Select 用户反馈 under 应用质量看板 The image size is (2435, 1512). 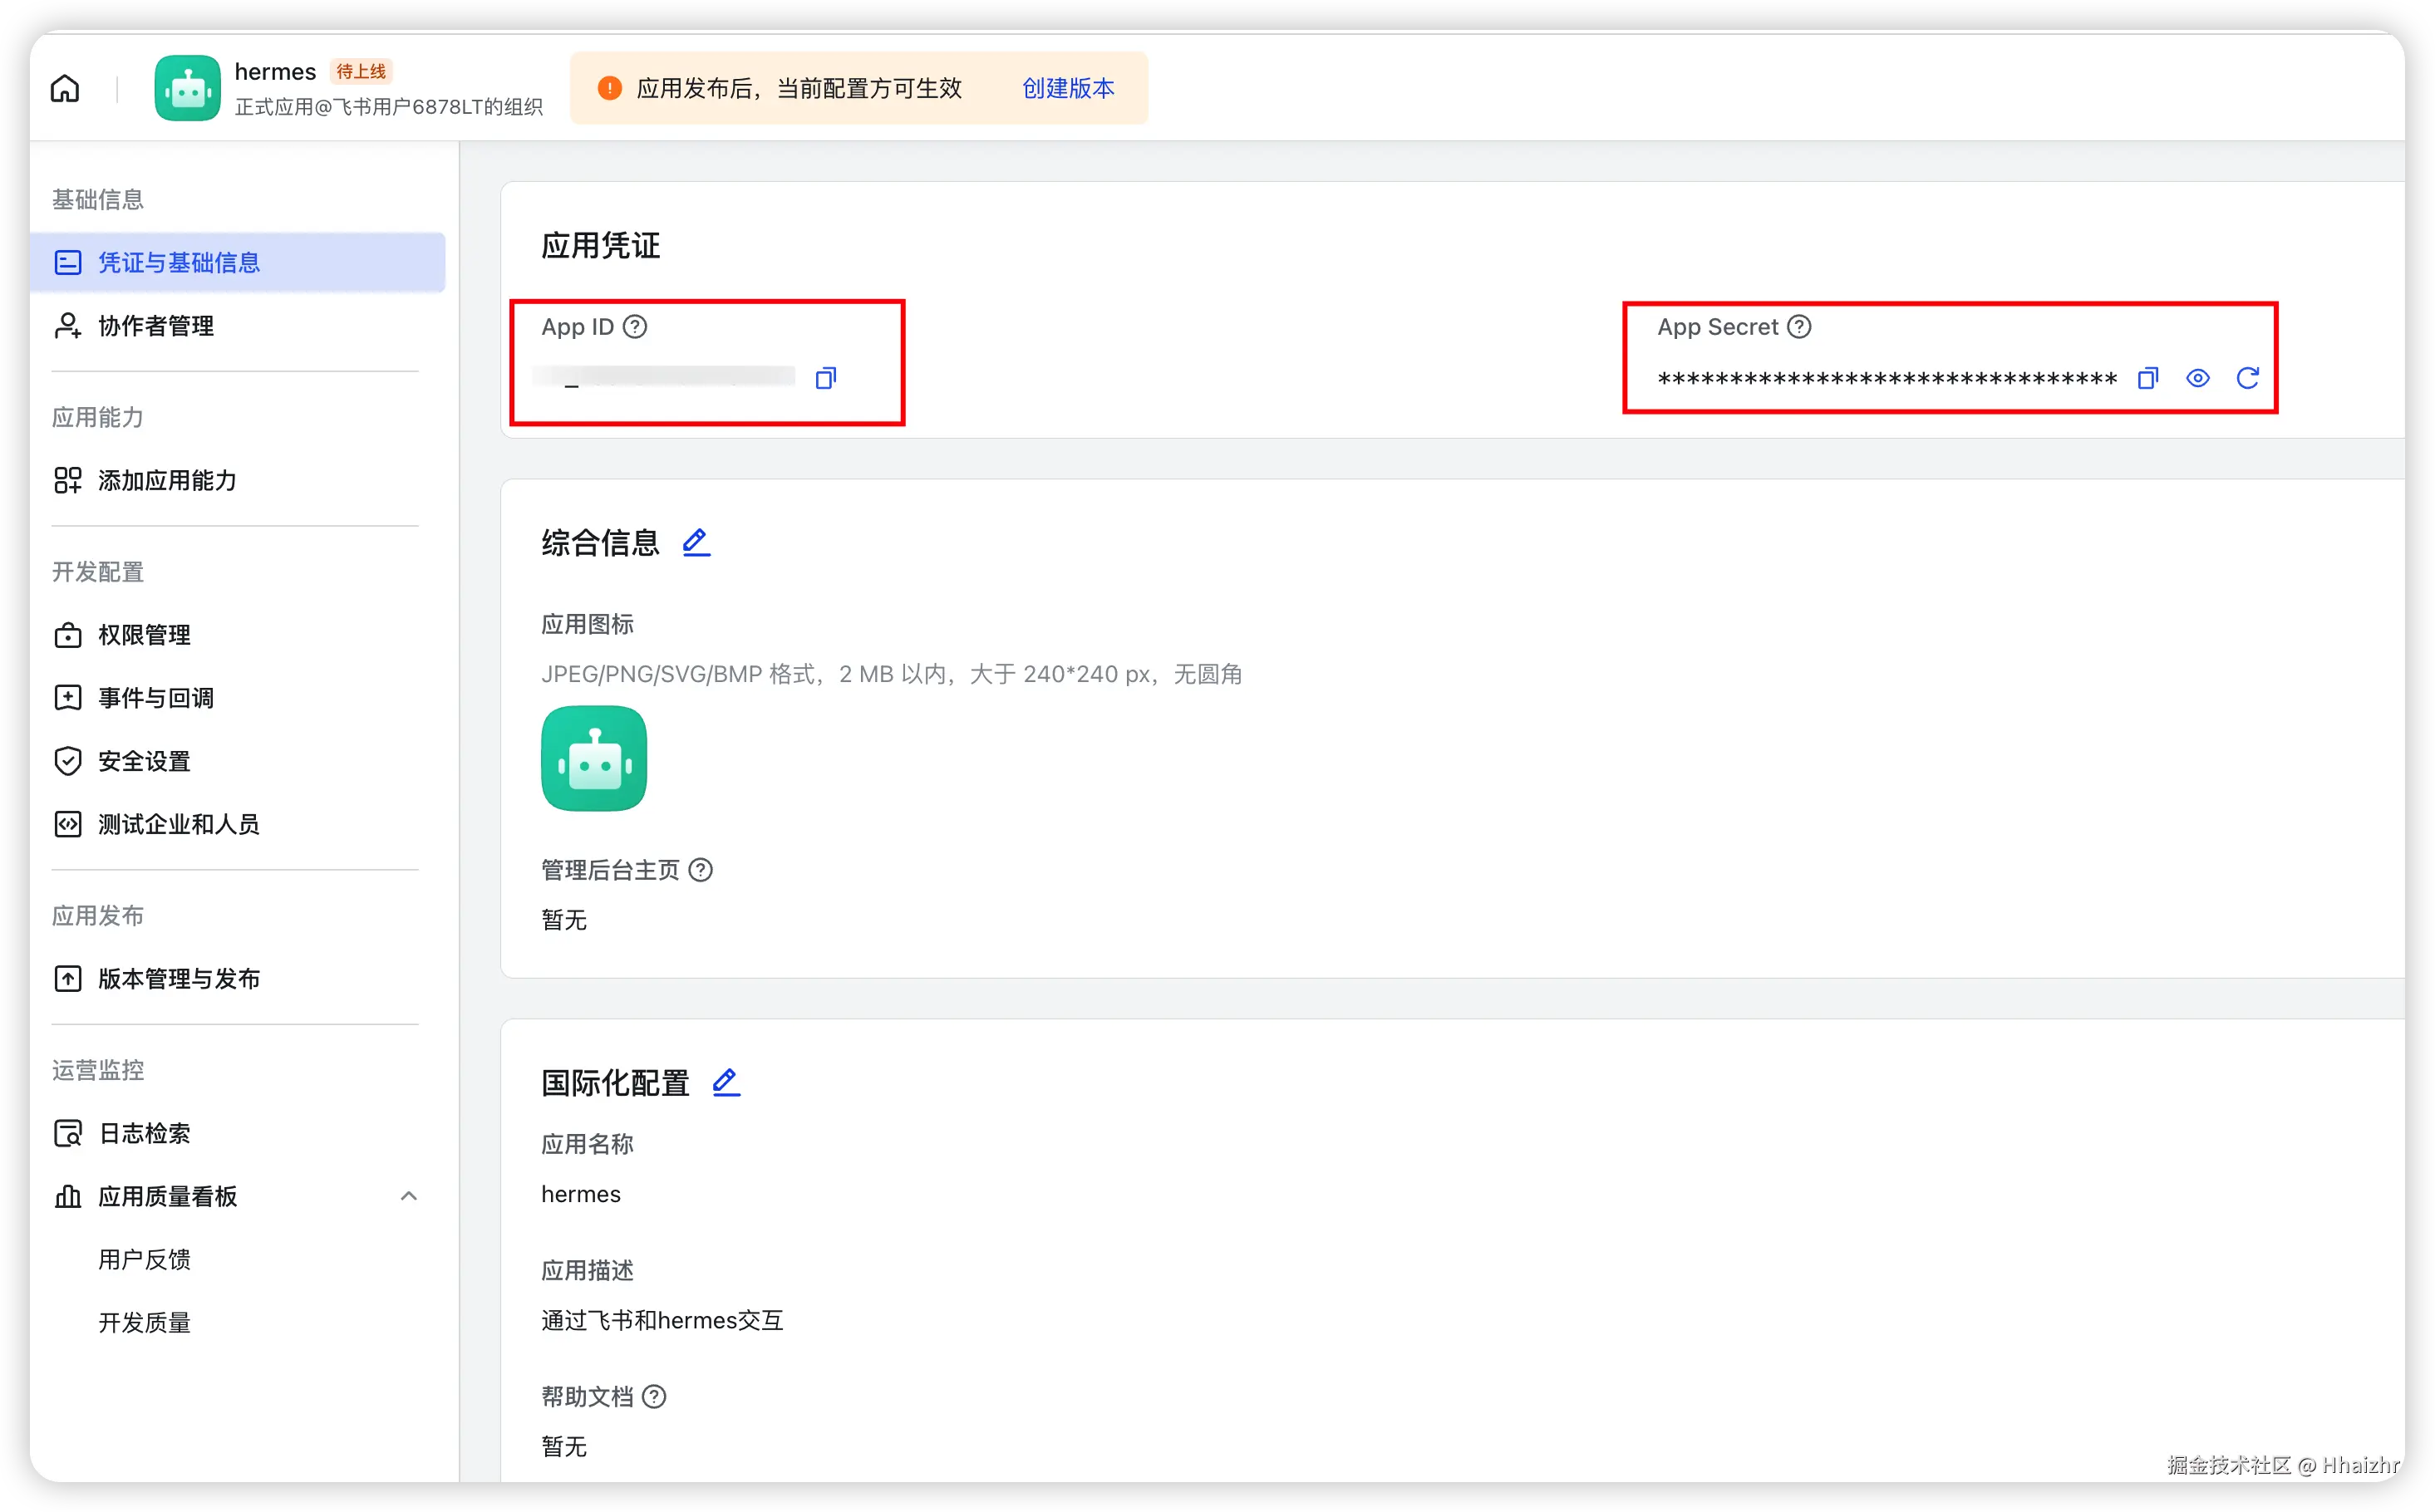(x=145, y=1259)
